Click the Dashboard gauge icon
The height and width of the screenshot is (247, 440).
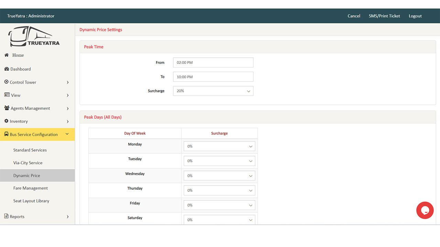[7, 69]
